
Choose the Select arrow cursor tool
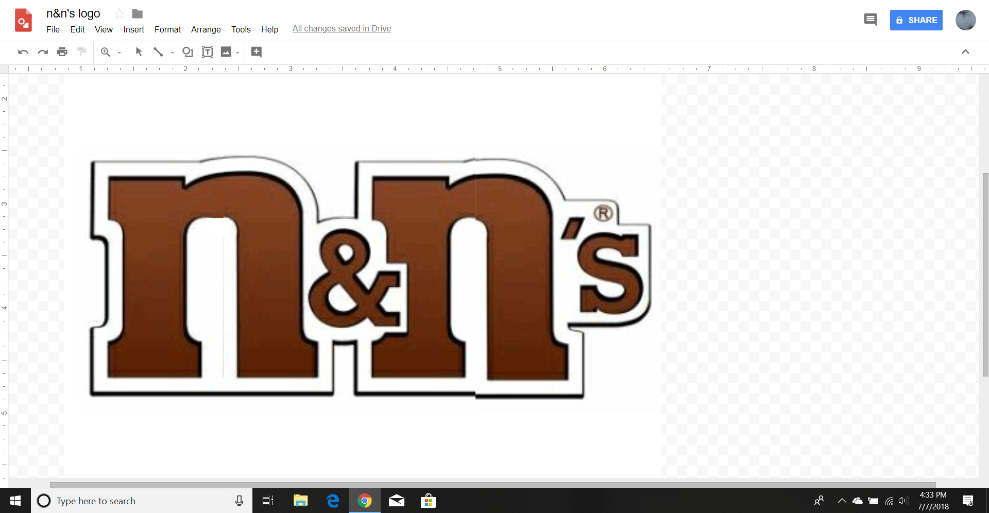[x=139, y=52]
